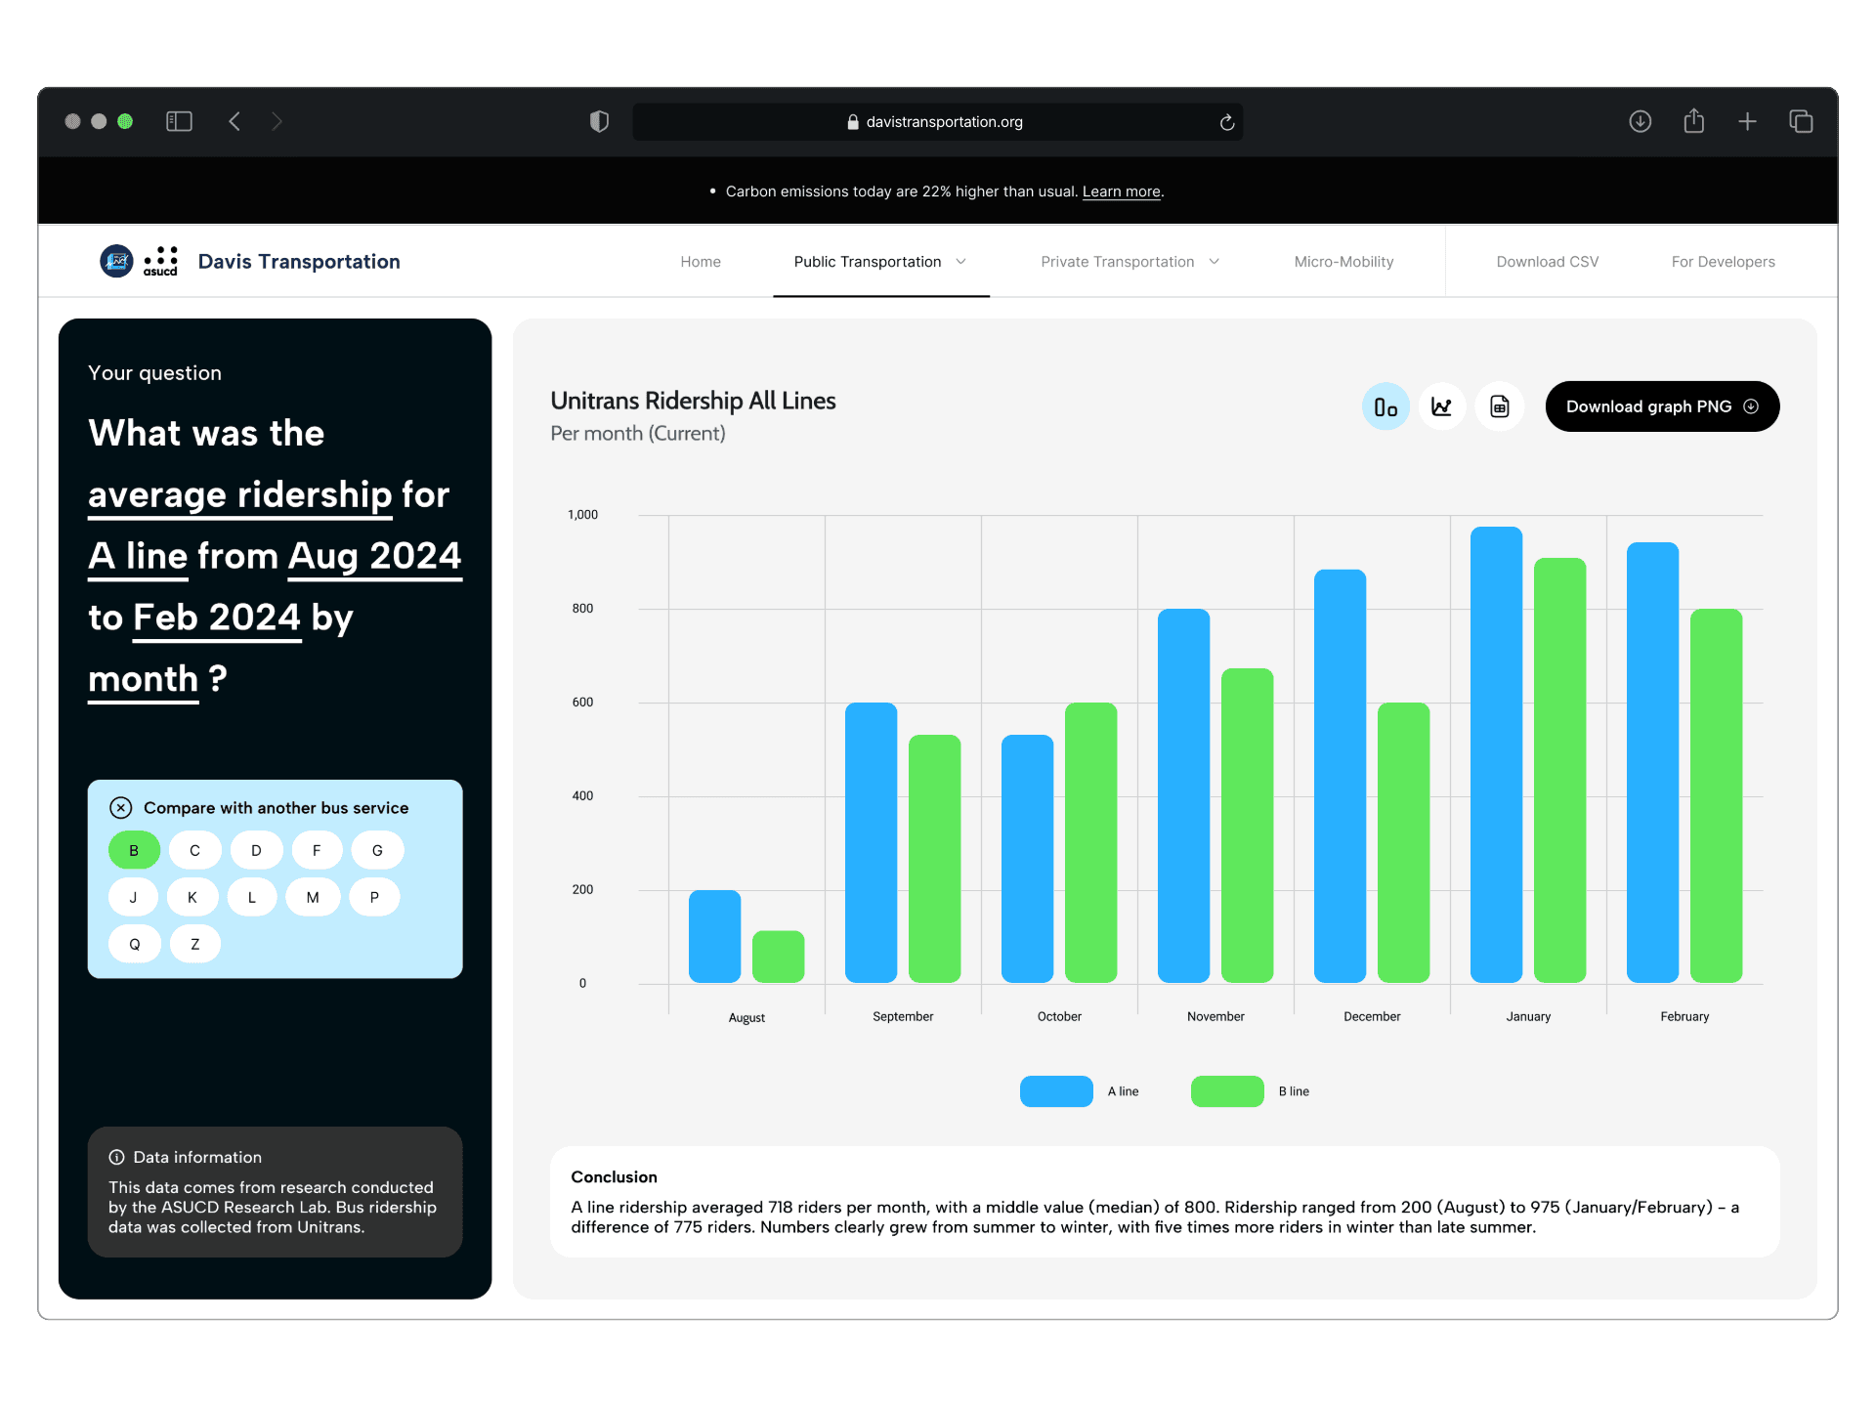This screenshot has width=1876, height=1407.
Task: Click the browser sidebar toggle icon
Action: click(x=179, y=121)
